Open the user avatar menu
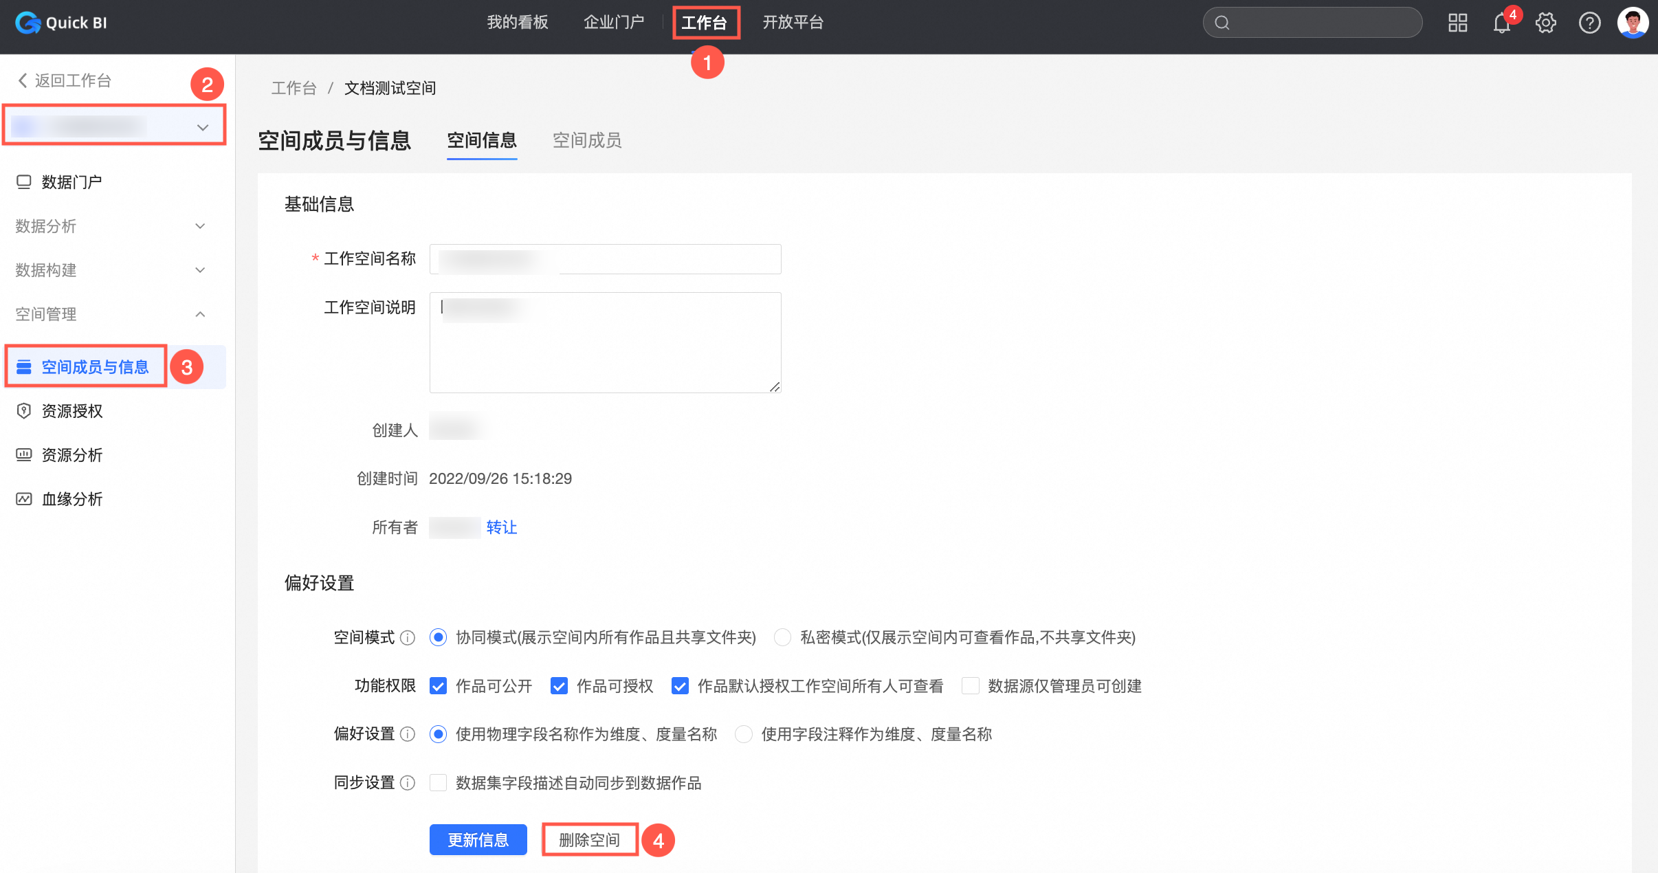 click(1633, 23)
